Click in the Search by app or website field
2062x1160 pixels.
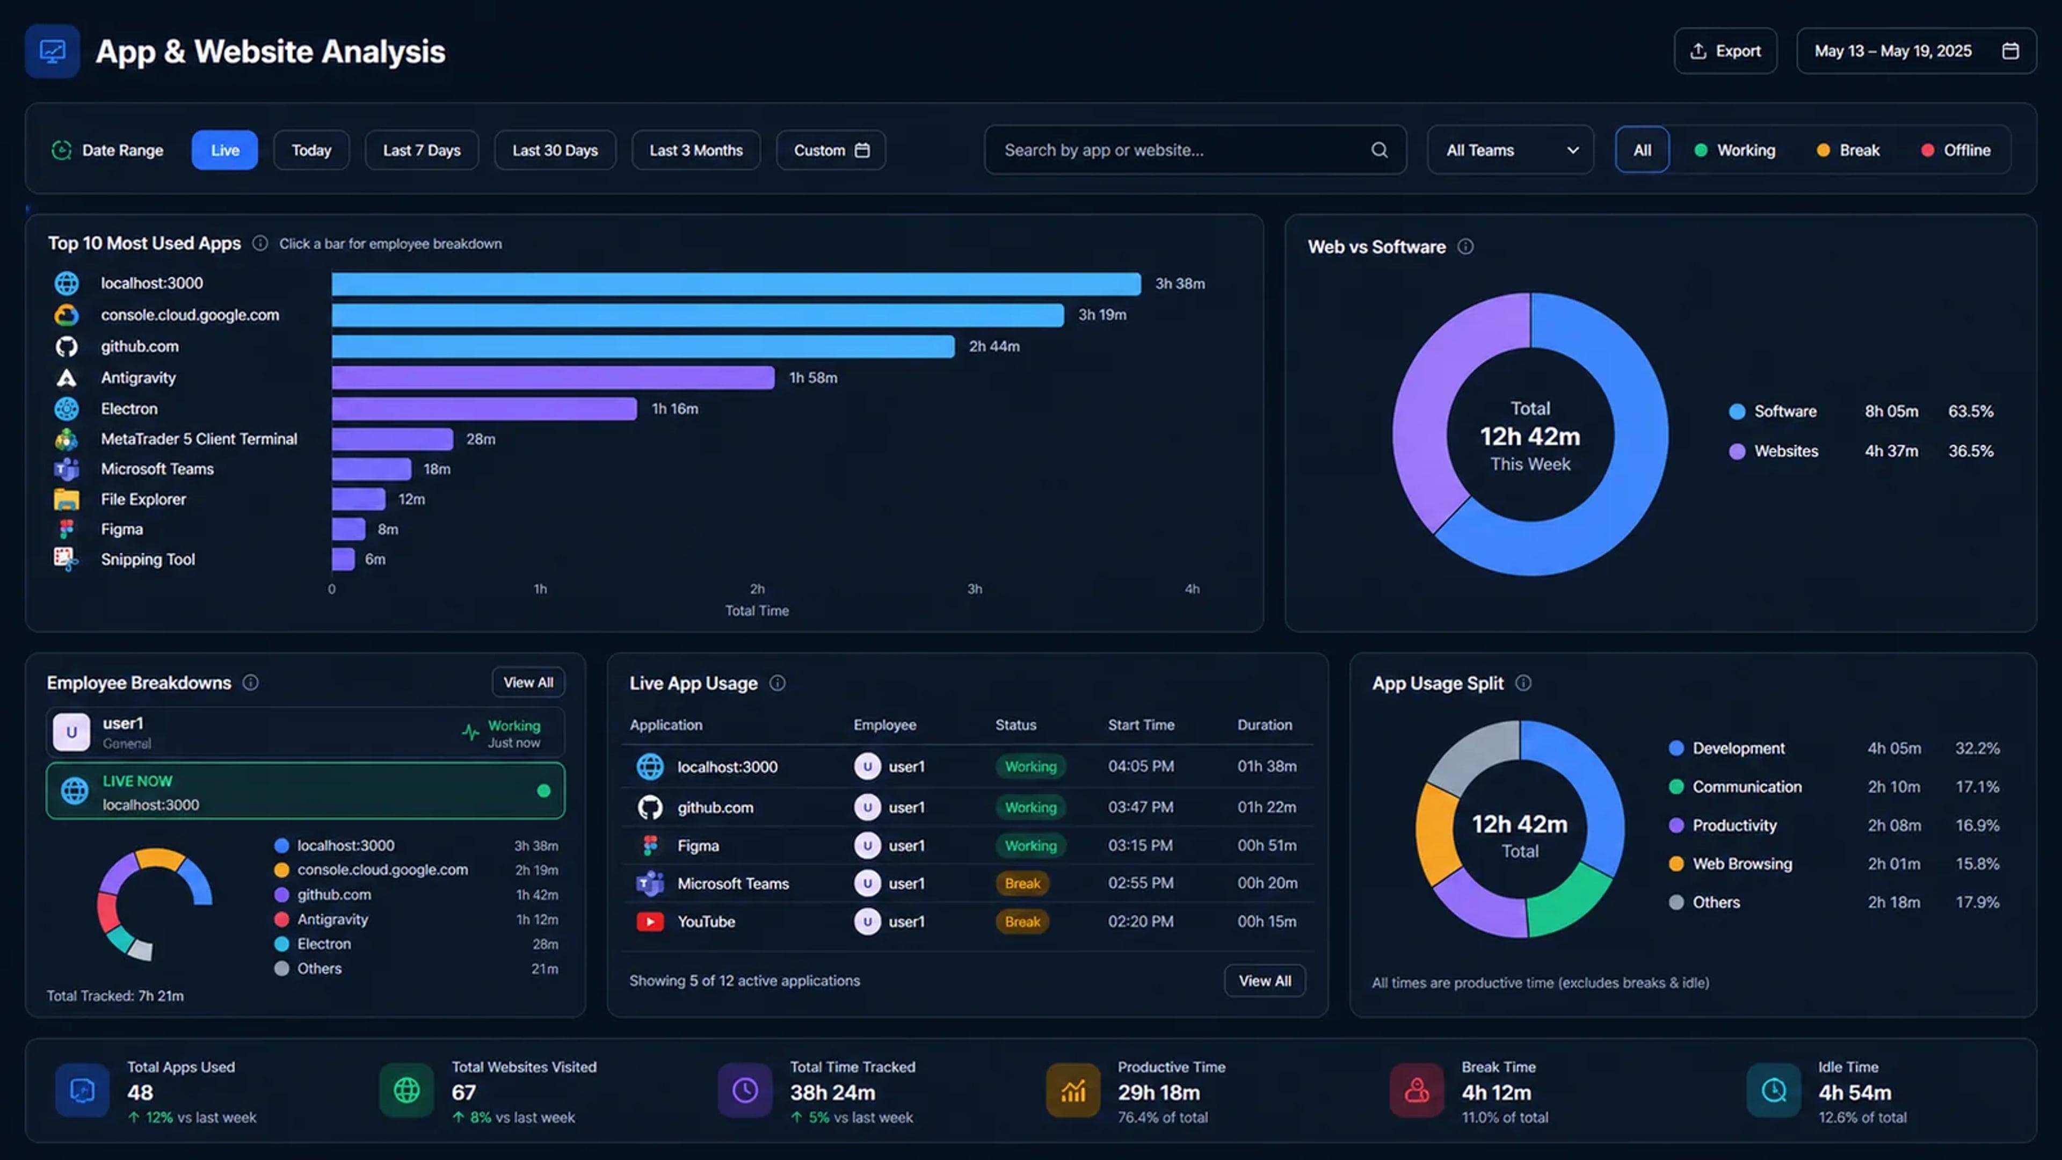1195,150
